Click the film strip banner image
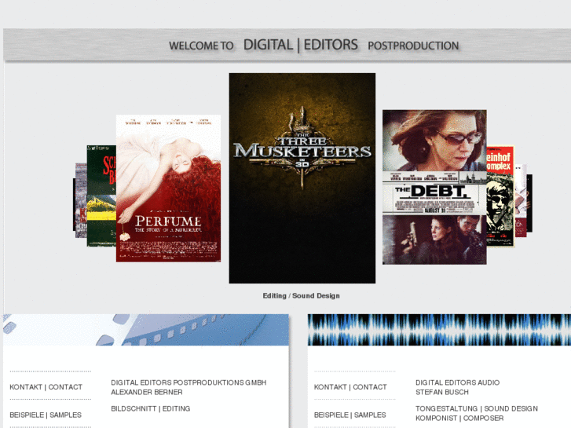The image size is (571, 428). click(146, 330)
